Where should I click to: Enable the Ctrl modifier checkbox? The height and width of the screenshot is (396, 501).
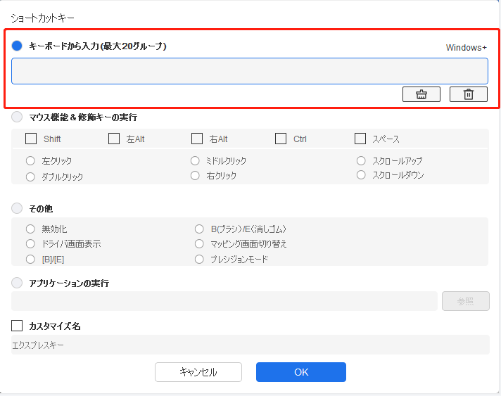click(x=281, y=139)
